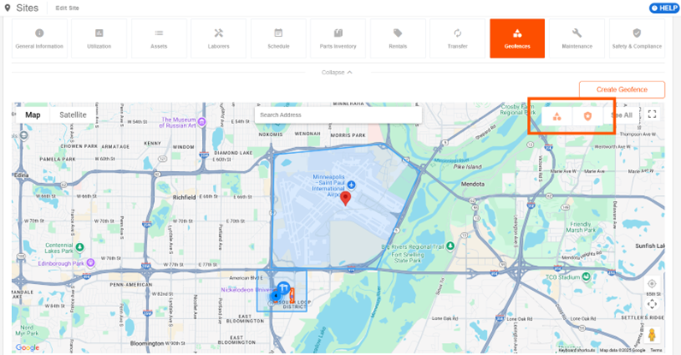Select the Map view type

[33, 115]
